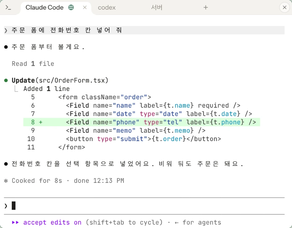The height and width of the screenshot is (228, 292).
Task: Click the Update(src/OrderForm.tsx) heading
Action: 60,80
